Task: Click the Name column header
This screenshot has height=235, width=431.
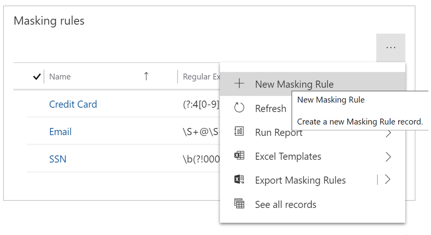Action: click(60, 77)
